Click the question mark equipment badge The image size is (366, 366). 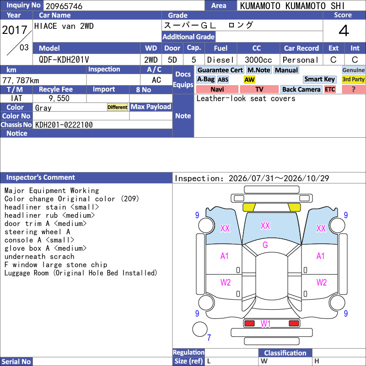(353, 89)
